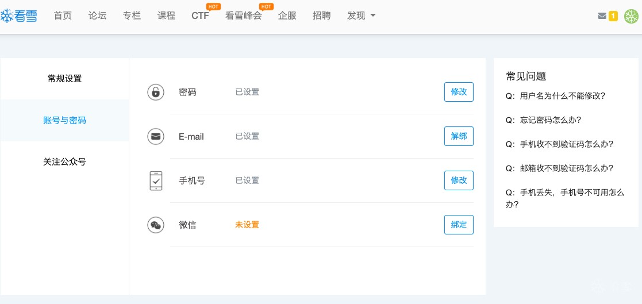
Task: Click the yellow unread count badge
Action: (613, 16)
